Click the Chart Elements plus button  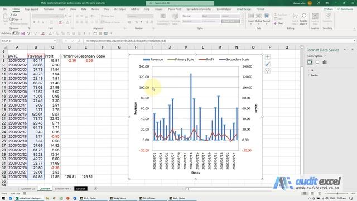[268, 57]
